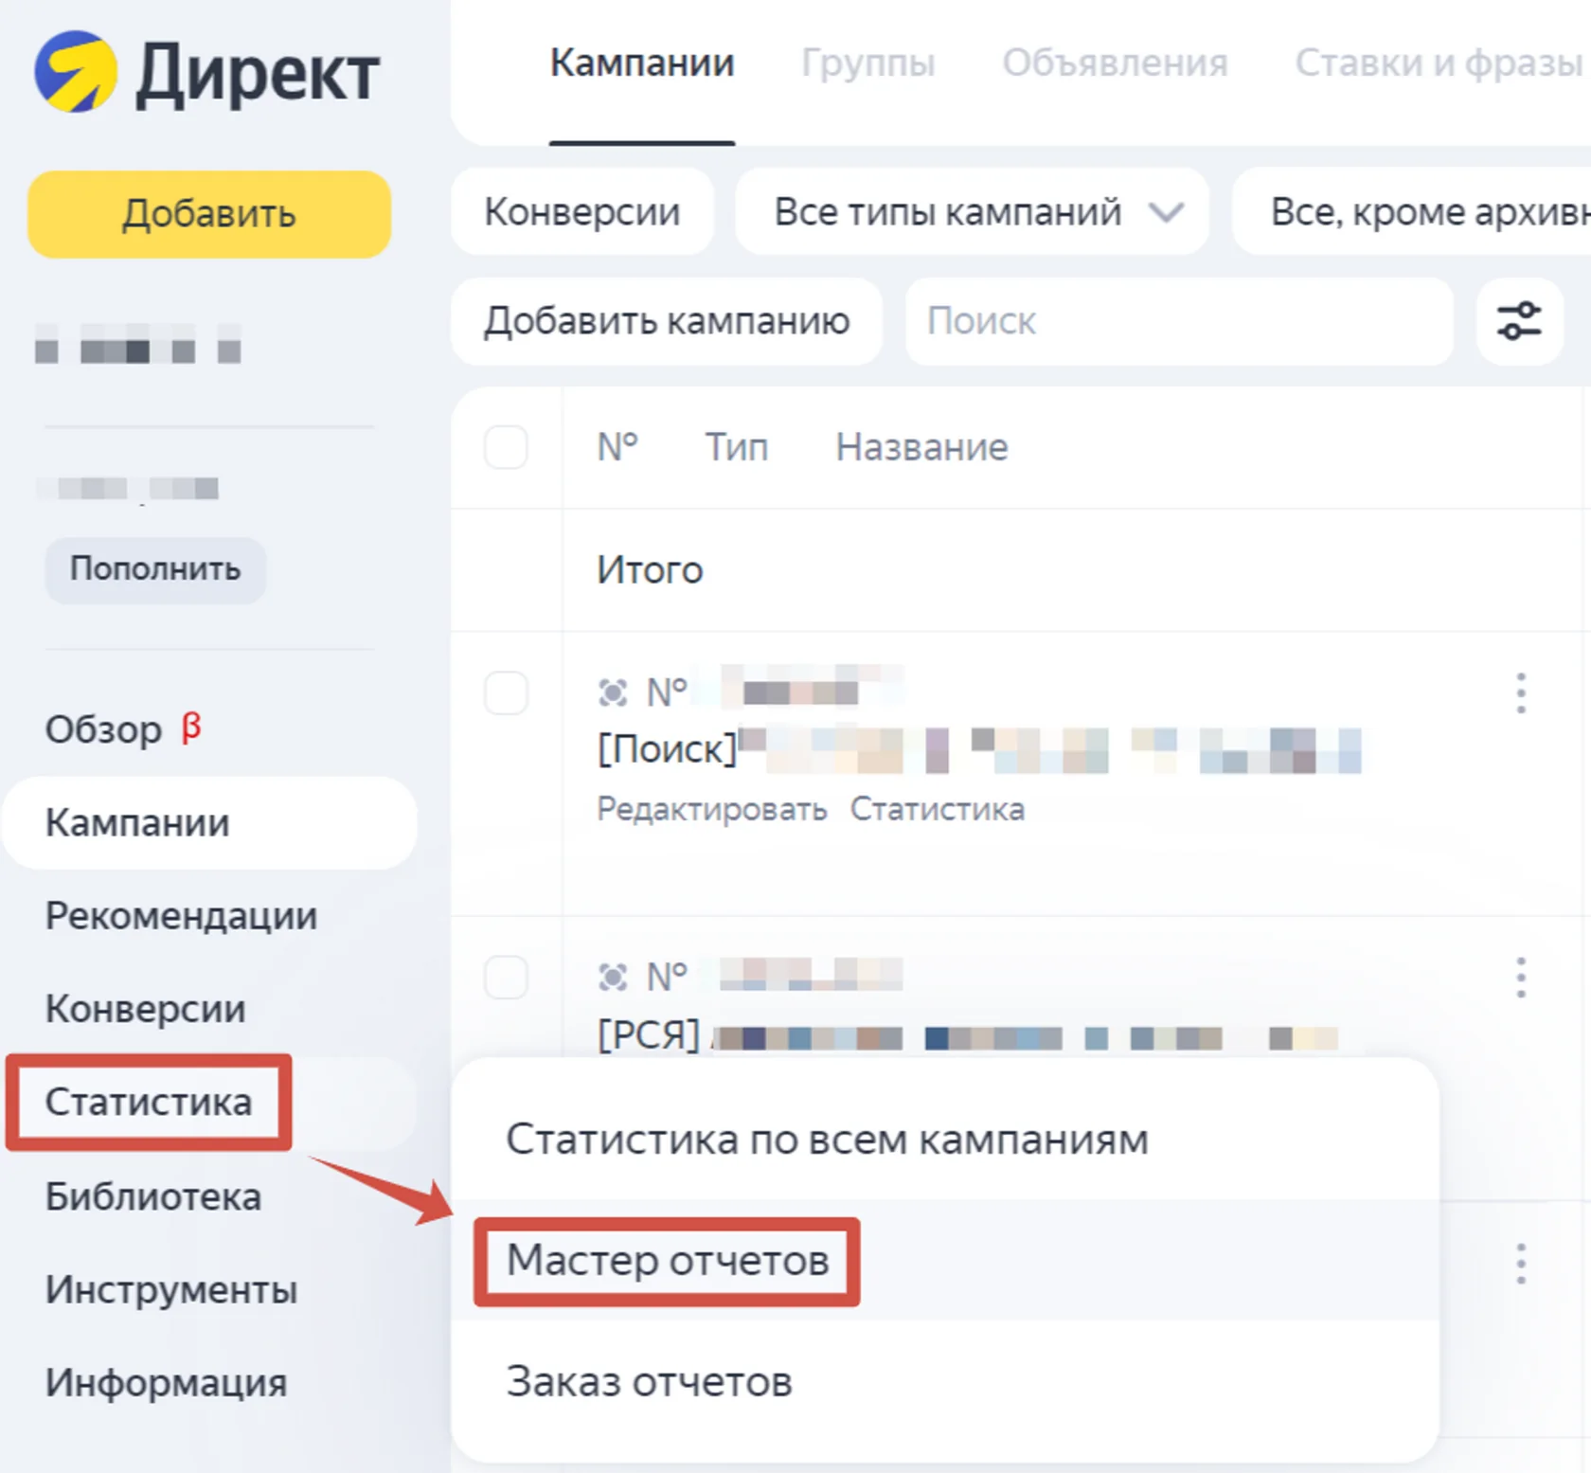Open Библиотека in the sidebar

point(153,1196)
